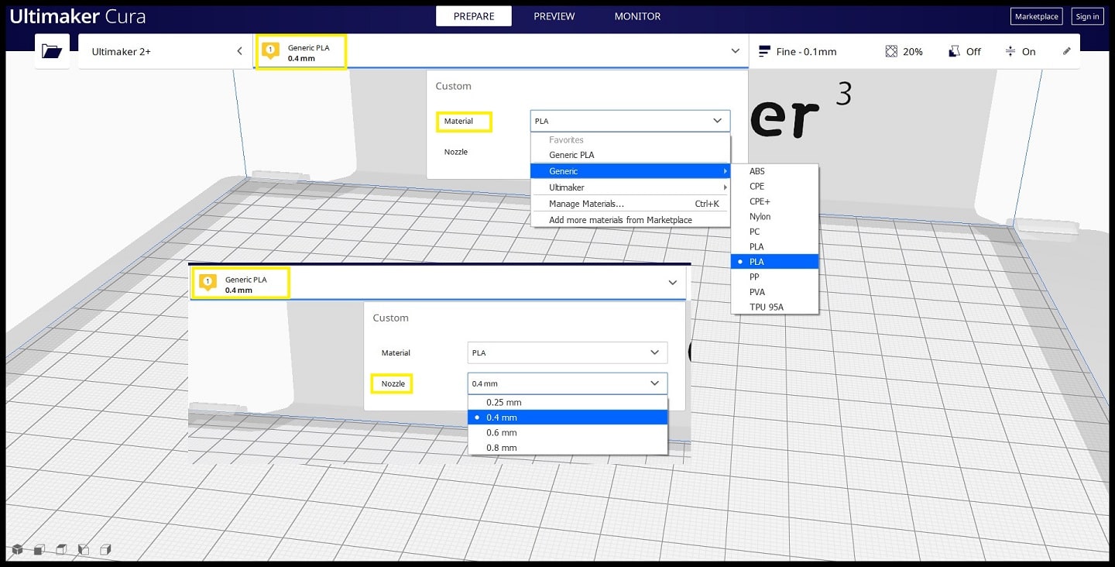Select the right side view cube icon
Image resolution: width=1115 pixels, height=567 pixels.
click(x=106, y=550)
